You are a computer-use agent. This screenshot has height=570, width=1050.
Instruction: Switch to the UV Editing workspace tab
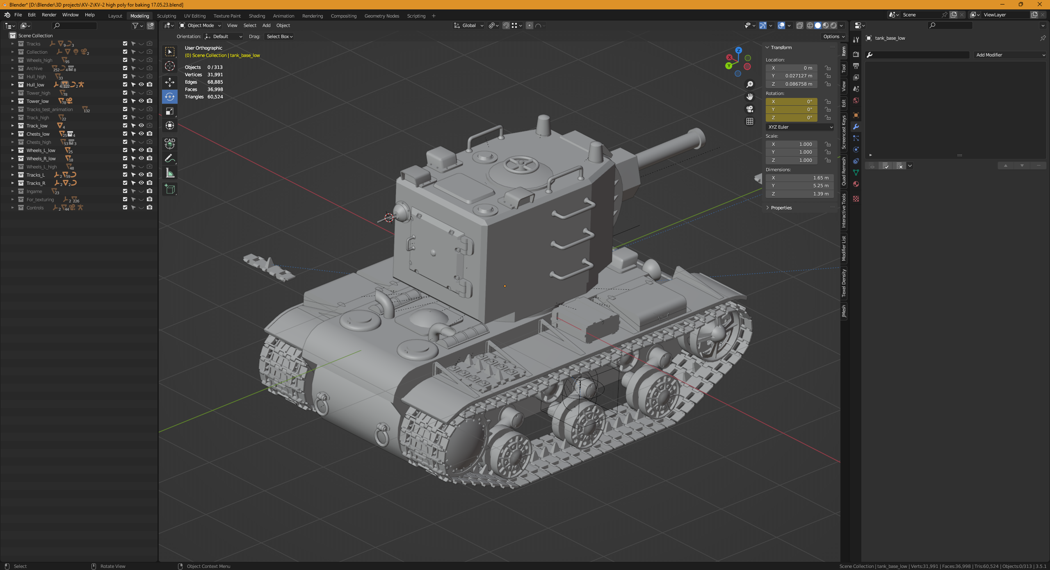click(195, 16)
